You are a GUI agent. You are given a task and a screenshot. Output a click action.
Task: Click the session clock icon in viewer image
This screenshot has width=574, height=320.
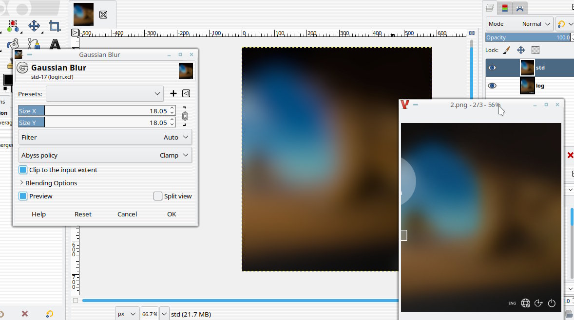(538, 303)
